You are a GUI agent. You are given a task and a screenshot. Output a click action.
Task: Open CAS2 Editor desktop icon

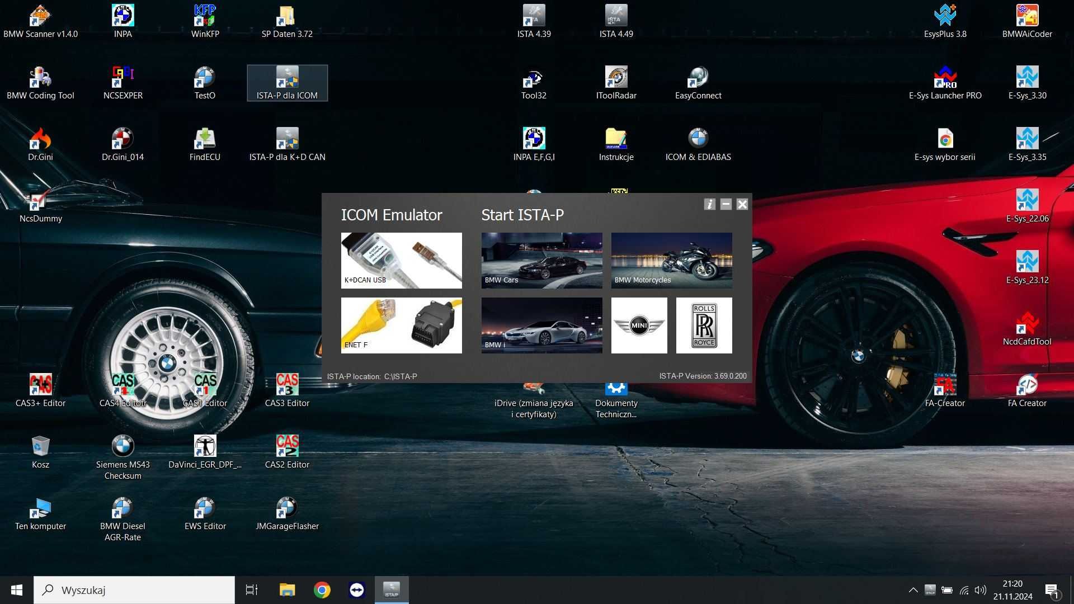pos(287,453)
